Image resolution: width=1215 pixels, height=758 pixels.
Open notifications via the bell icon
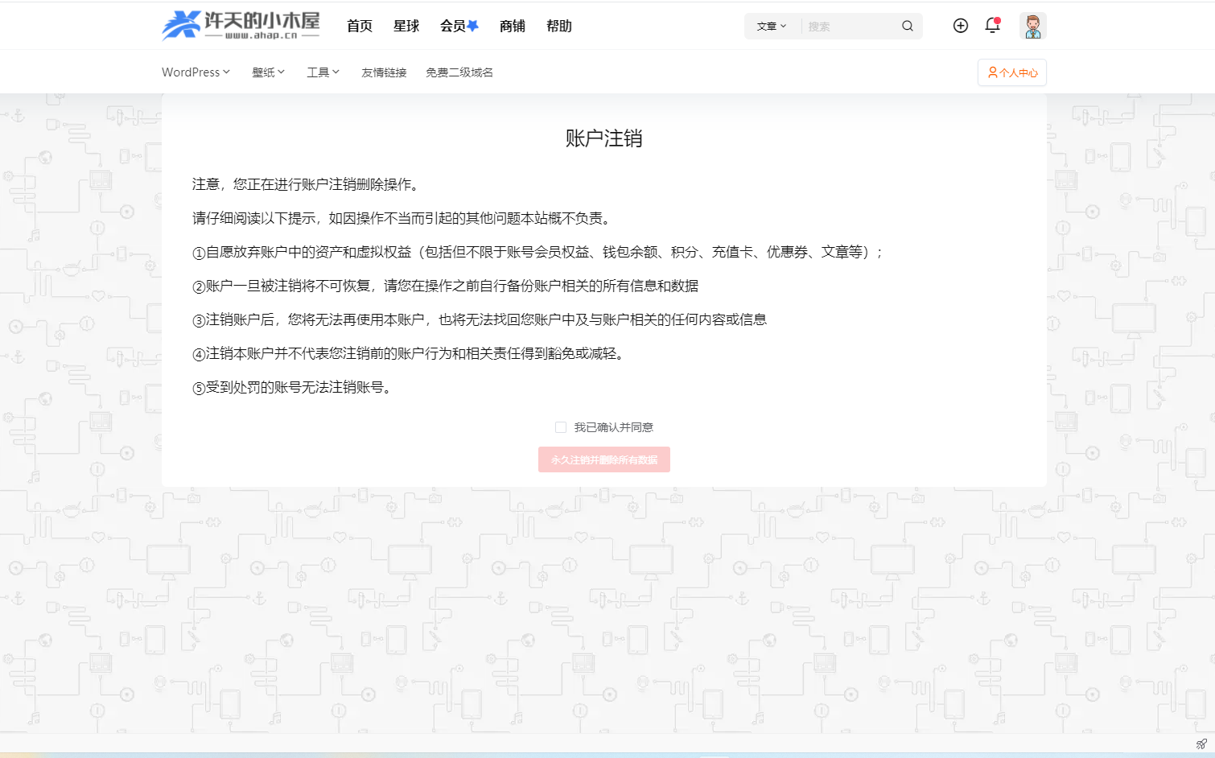tap(992, 26)
